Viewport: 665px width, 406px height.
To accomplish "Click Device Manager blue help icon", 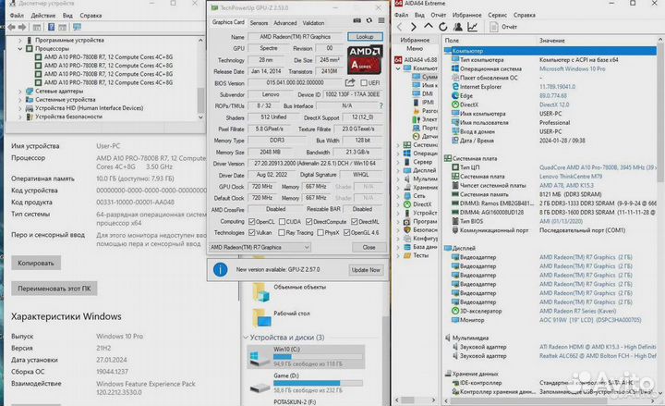I will click(51, 27).
